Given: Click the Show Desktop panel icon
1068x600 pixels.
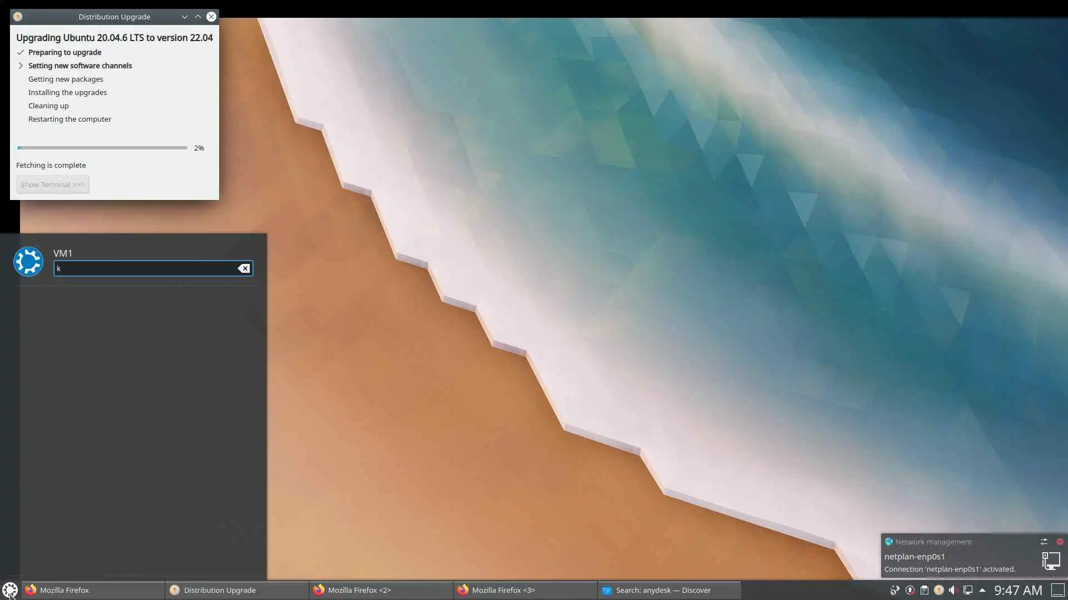Looking at the screenshot, I should tap(1057, 590).
